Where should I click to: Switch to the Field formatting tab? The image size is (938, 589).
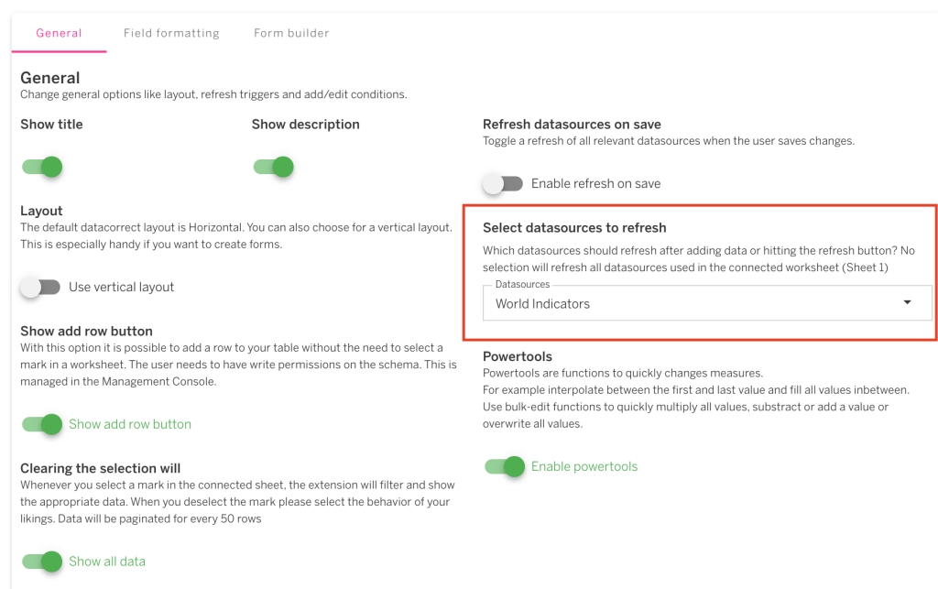pos(171,33)
